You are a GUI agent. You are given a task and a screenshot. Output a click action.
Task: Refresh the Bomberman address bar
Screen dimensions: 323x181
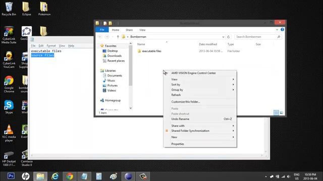click(228, 37)
